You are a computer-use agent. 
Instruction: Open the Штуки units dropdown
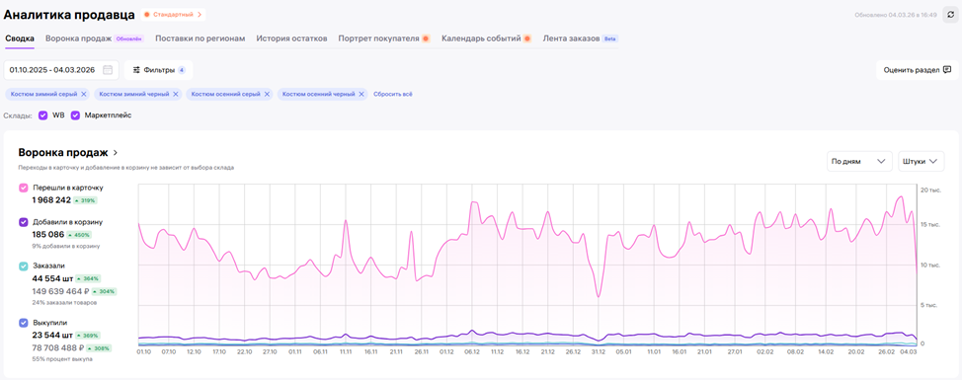922,161
